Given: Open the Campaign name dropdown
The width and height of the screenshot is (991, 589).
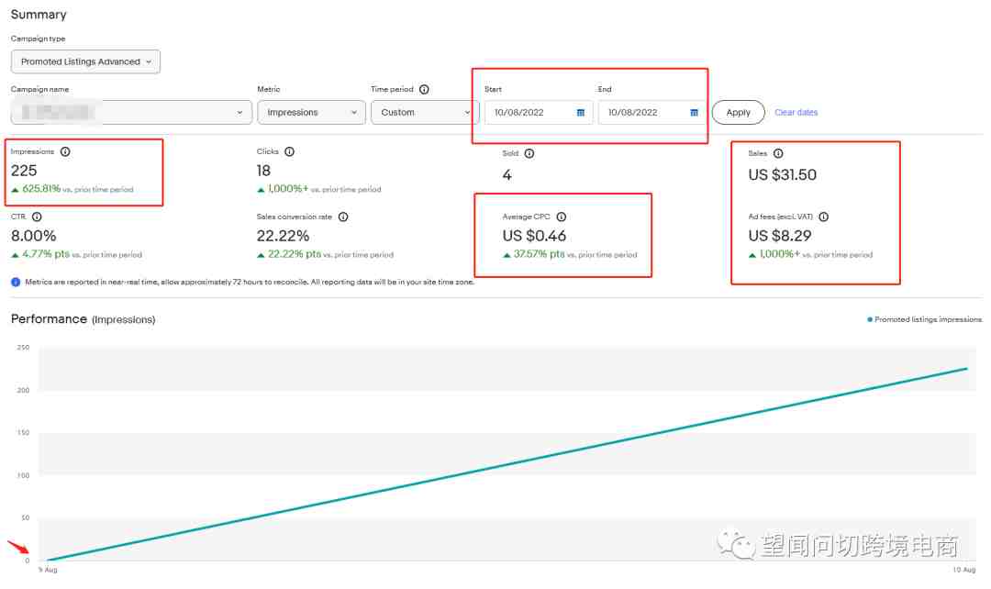Looking at the screenshot, I should click(x=131, y=113).
